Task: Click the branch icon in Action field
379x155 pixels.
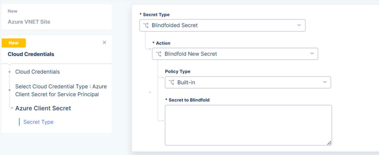Action: coord(159,54)
